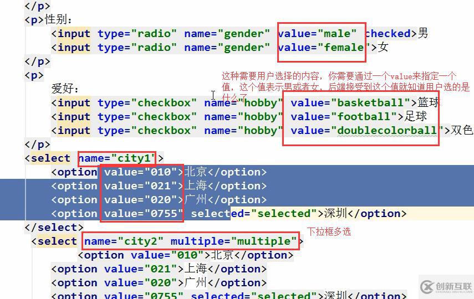474x299 pixels.
Task: Click type="checkbox" on the doublecolorball line
Action: point(147,131)
